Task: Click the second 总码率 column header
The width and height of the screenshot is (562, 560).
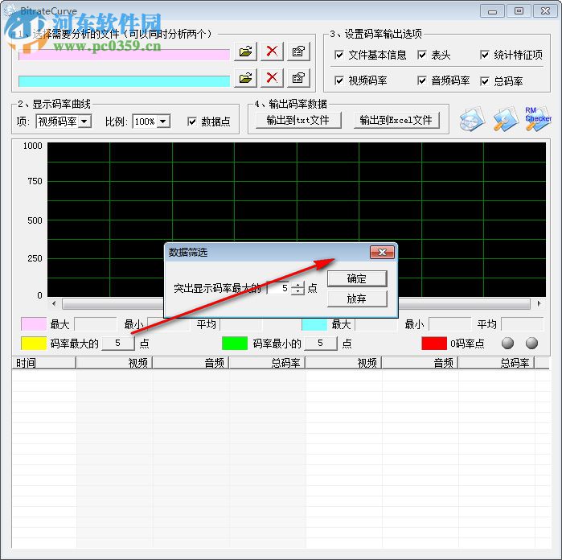Action: point(496,363)
